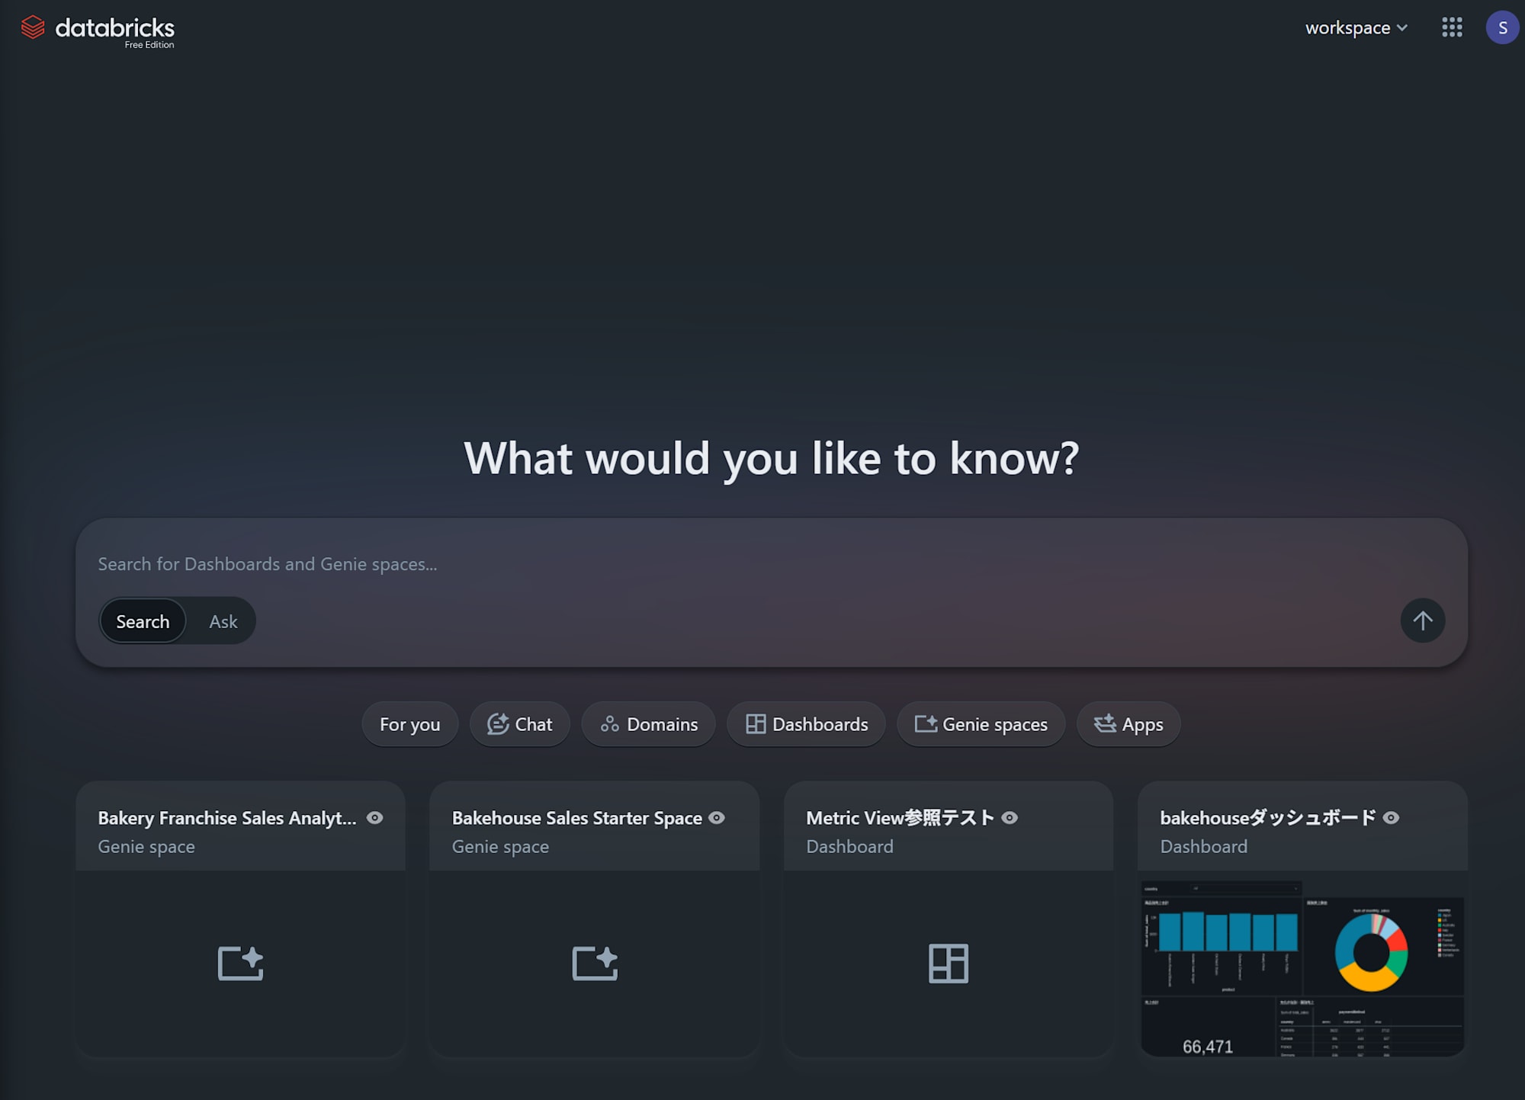Open the Chat tab
This screenshot has width=1525, height=1100.
[519, 724]
